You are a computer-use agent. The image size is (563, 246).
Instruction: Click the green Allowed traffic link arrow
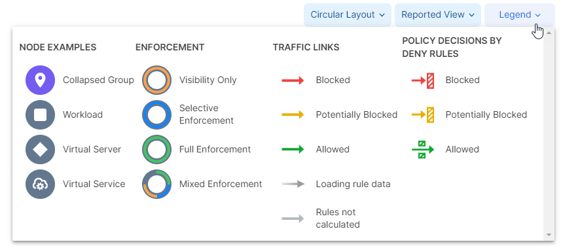(293, 149)
